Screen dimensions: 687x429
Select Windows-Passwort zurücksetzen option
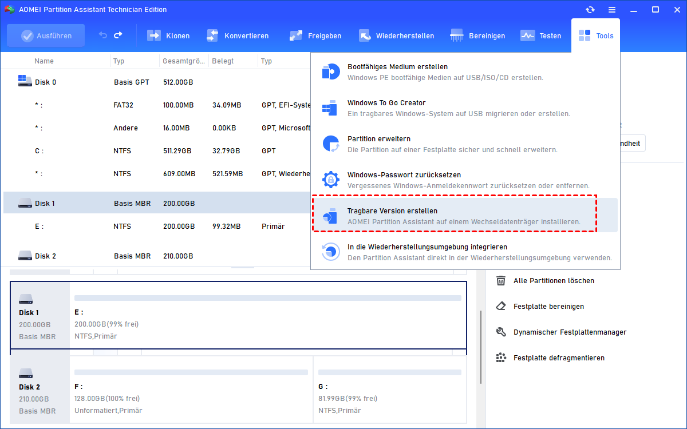(404, 175)
